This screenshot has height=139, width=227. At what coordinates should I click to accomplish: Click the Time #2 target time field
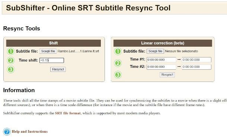pyautogui.click(x=196, y=67)
